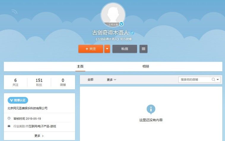Click the text 北京网元圣唐娱乐科技有限公司
The width and height of the screenshot is (225, 141).
pos(27,108)
